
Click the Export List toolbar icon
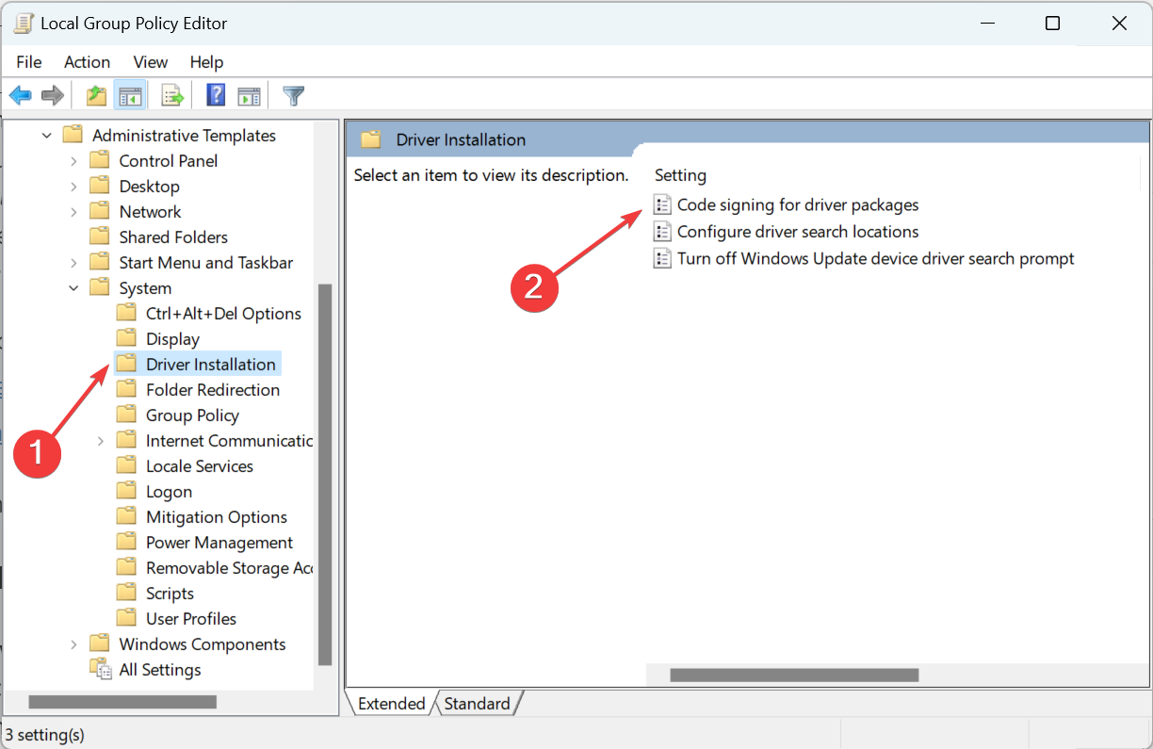click(x=172, y=95)
